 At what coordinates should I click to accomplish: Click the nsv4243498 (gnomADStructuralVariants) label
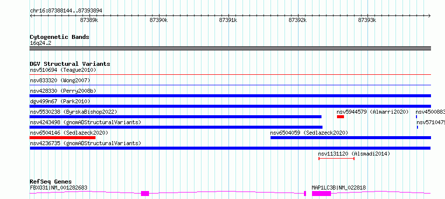85,122
